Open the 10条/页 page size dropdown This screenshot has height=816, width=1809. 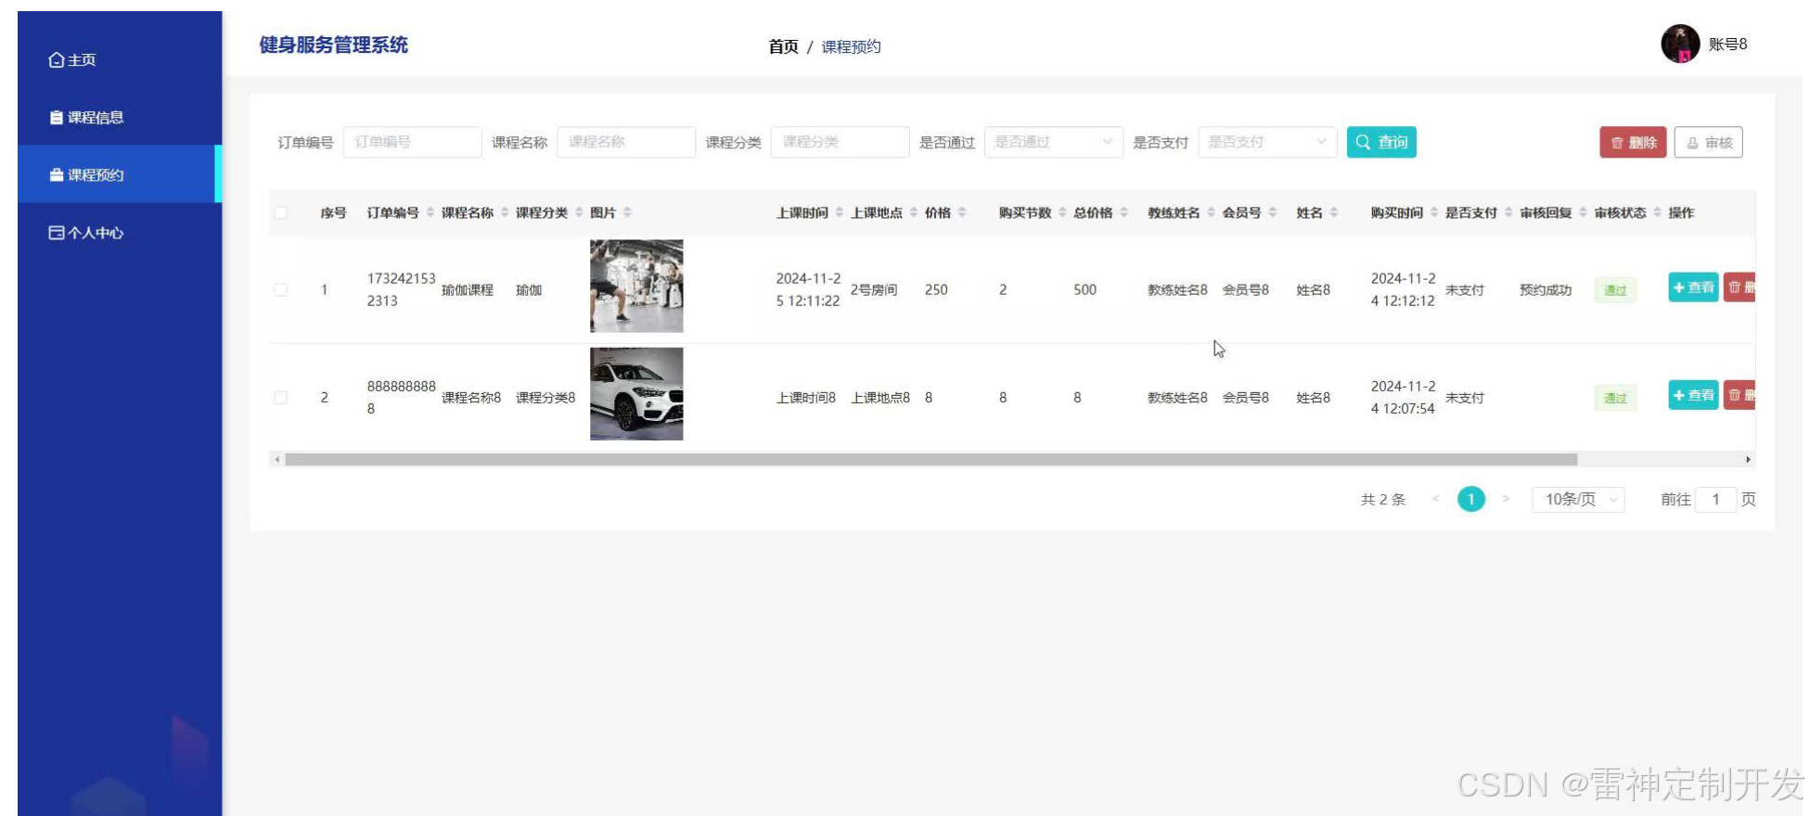click(x=1577, y=499)
